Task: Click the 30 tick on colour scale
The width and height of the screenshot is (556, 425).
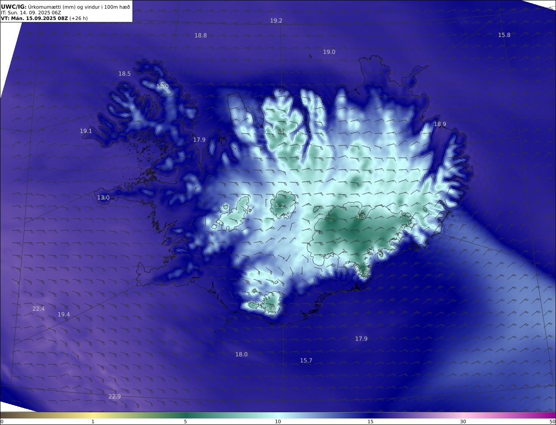Action: pyautogui.click(x=463, y=422)
